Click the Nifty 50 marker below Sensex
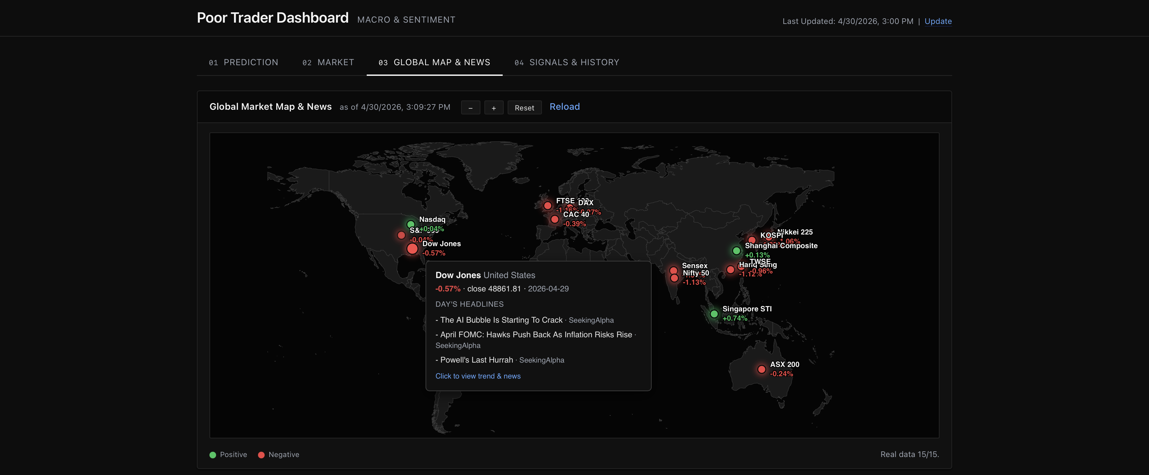 (x=675, y=278)
